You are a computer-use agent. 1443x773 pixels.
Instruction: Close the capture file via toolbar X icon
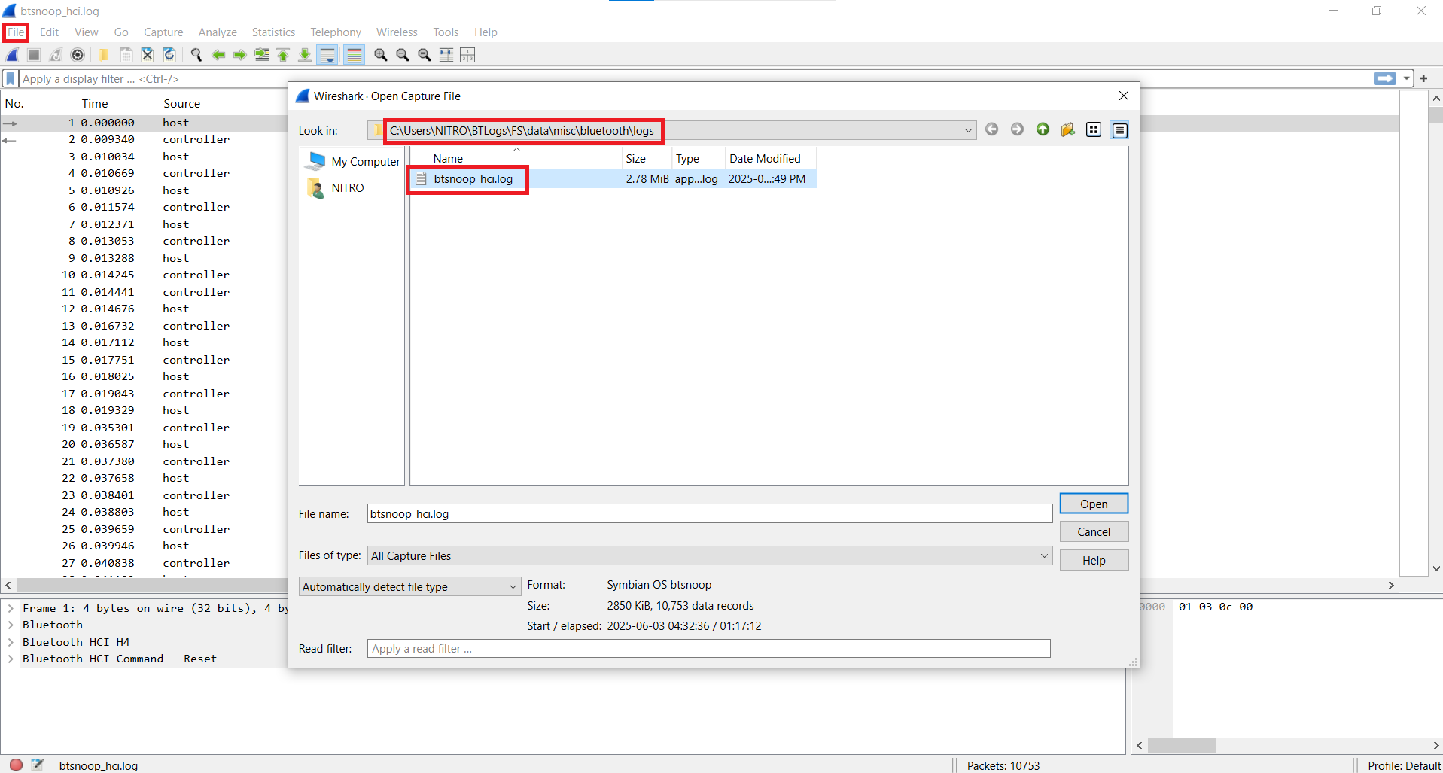(148, 55)
